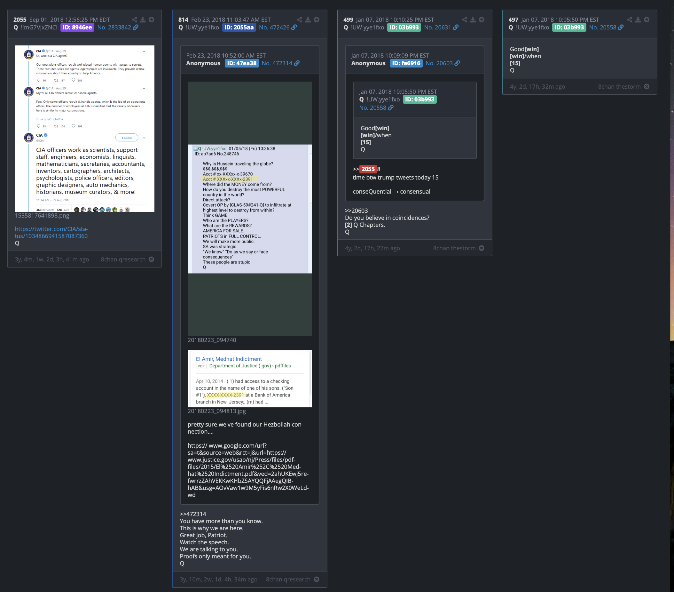Click link icon beside No. 20558 in post 497 header
674x592 pixels.
click(621, 28)
